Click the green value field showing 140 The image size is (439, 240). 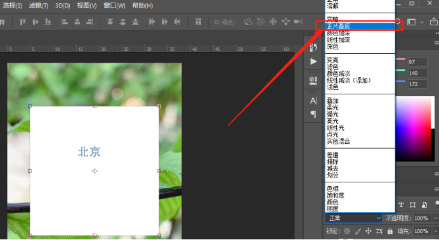tap(417, 73)
